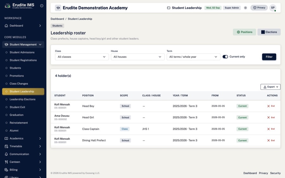The image size is (285, 178).
Task: Click the X icon in Dining Hall Prefect row
Action: (268, 140)
